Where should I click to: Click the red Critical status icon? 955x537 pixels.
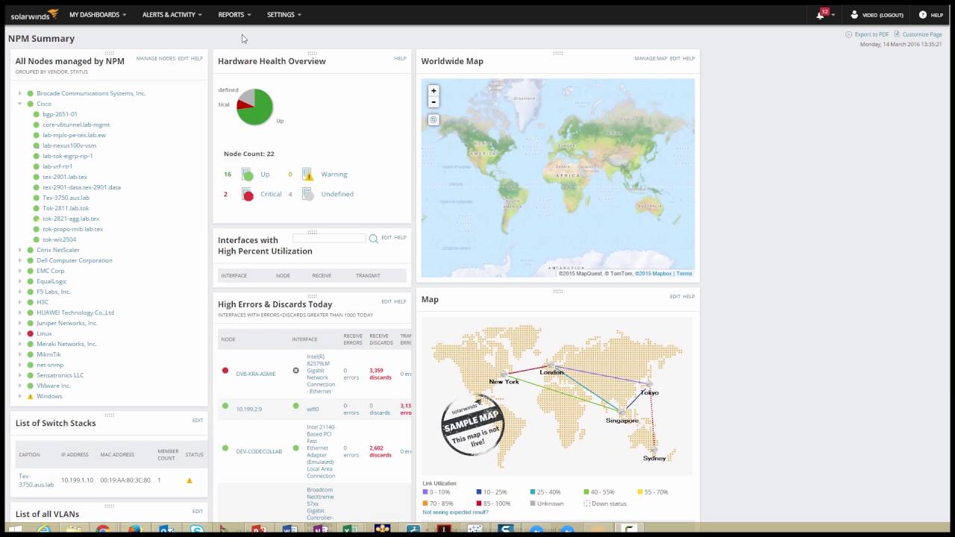248,195
